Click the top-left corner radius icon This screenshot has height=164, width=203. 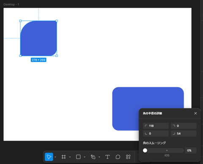(x=146, y=126)
